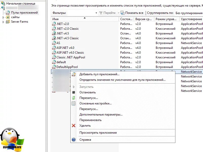Open the Без группирования grouping combo box
The image size is (203, 152).
(189, 13)
